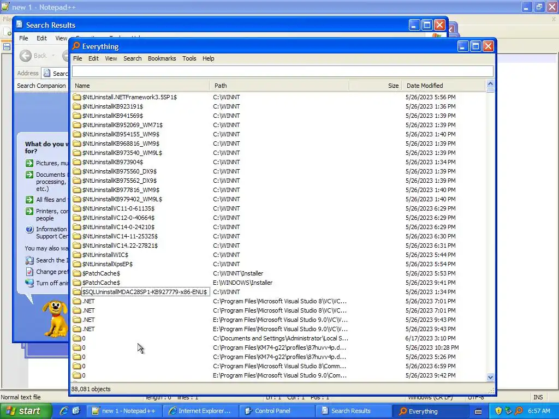The image size is (559, 419).
Task: Open Information in Help and Support link
Action: pos(51,232)
